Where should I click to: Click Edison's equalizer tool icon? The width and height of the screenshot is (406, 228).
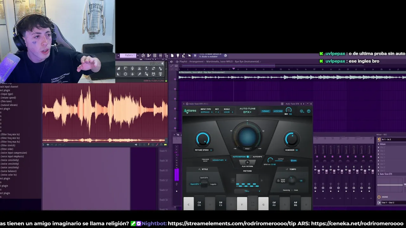click(139, 68)
